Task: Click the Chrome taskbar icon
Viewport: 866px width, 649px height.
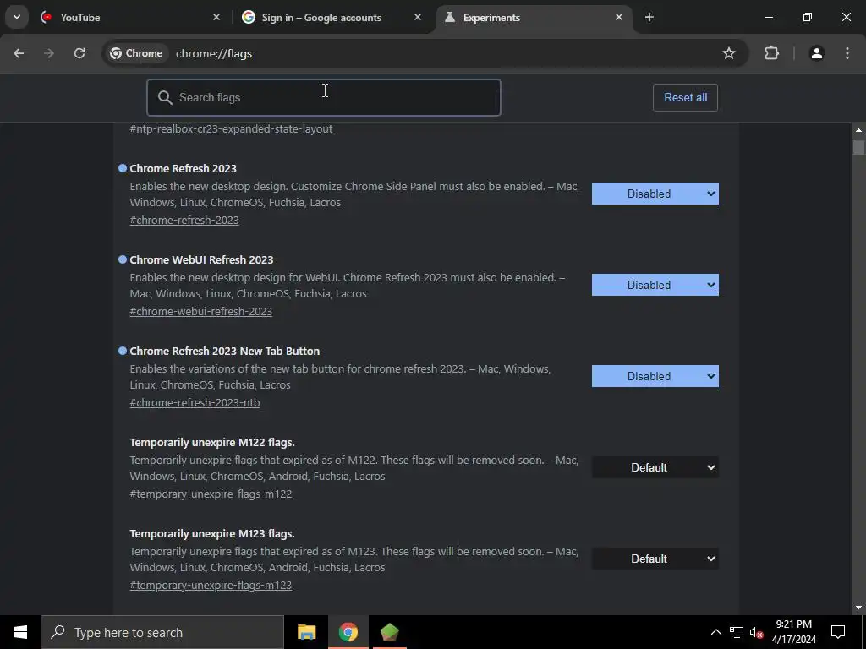Action: coord(348,632)
